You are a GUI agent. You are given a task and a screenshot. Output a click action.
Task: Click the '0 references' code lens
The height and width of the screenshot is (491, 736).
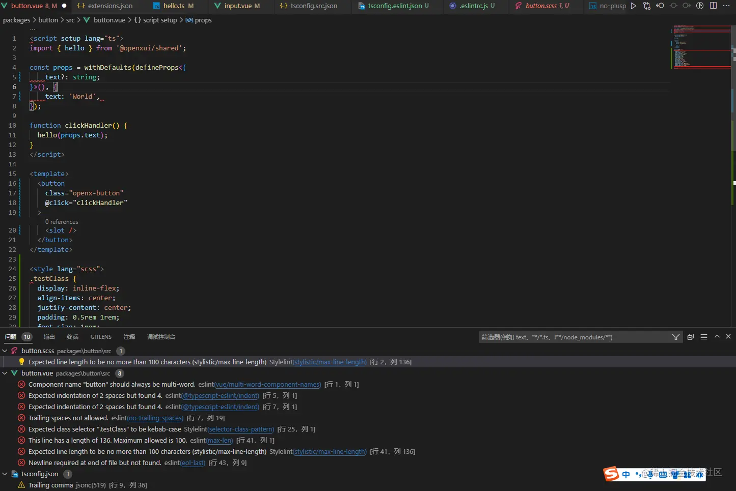[62, 222]
